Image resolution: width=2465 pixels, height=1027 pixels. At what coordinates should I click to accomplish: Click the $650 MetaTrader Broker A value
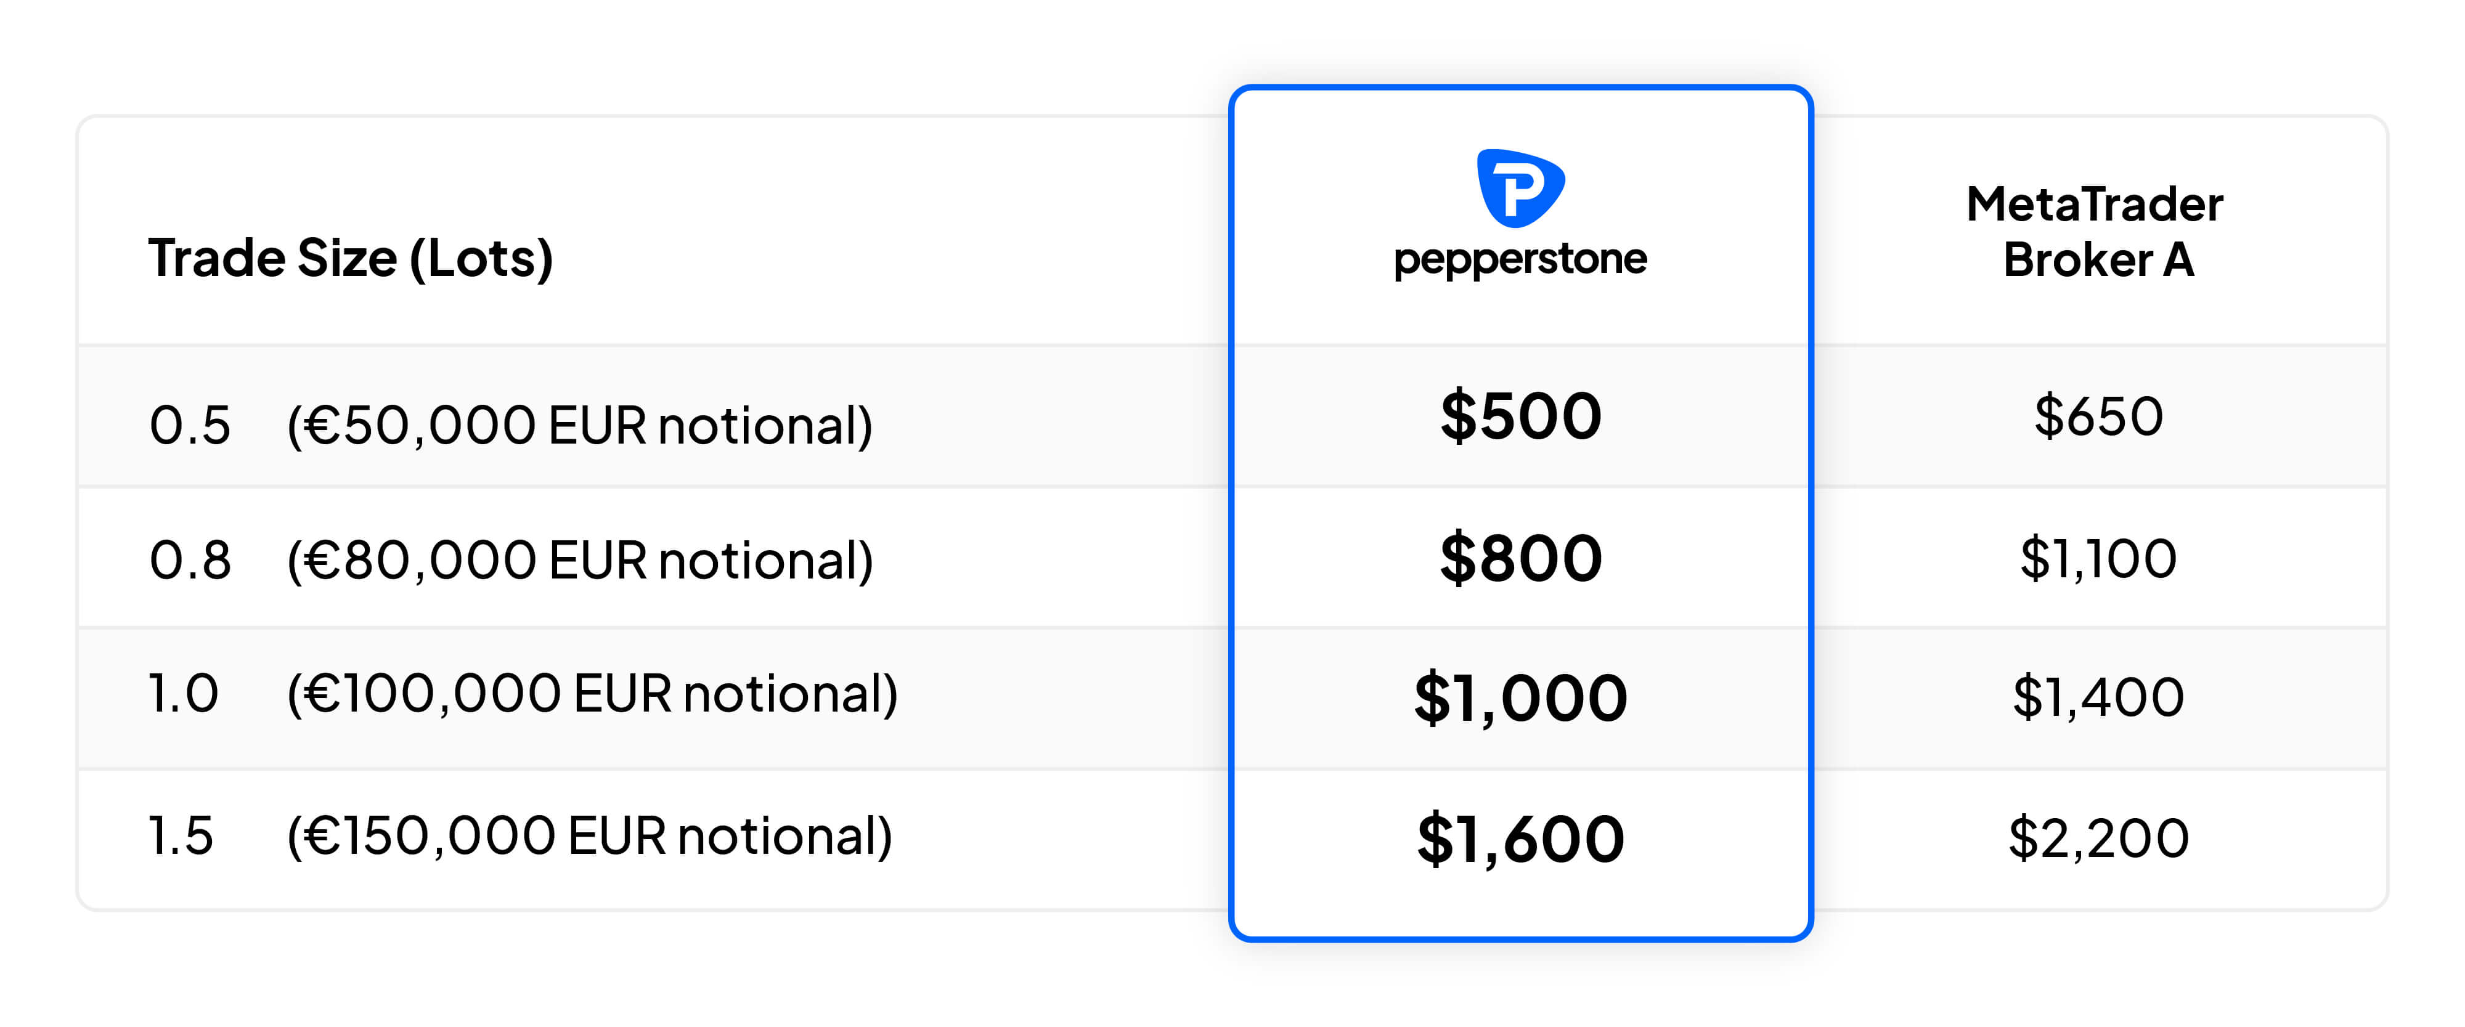2098,416
